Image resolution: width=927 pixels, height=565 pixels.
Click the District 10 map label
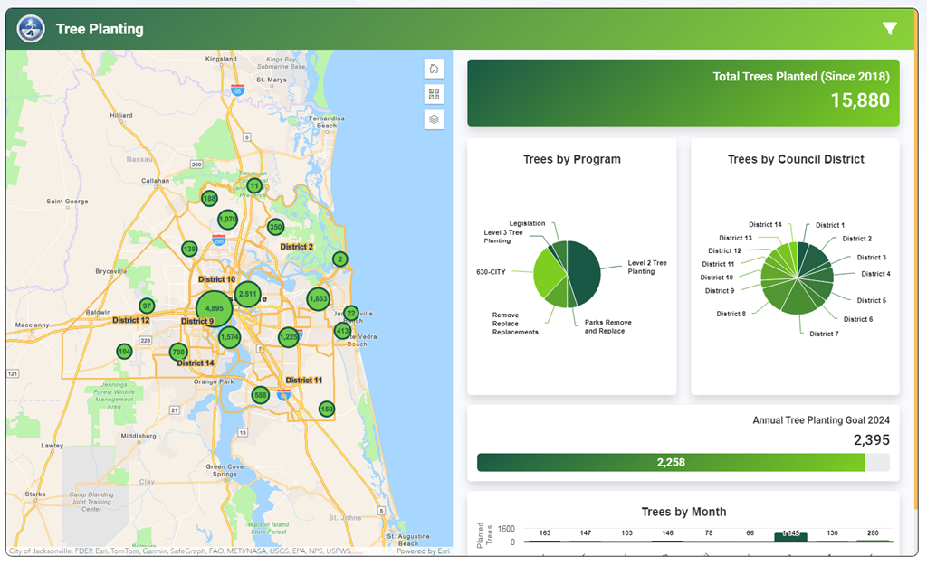(216, 279)
